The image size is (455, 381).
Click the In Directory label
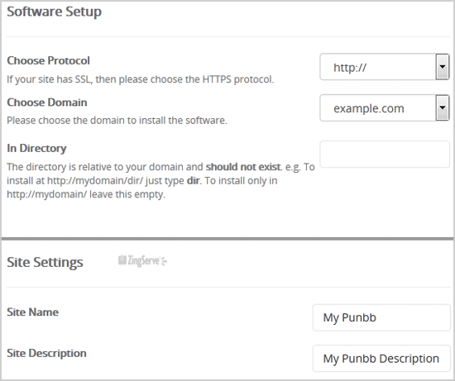pyautogui.click(x=36, y=149)
